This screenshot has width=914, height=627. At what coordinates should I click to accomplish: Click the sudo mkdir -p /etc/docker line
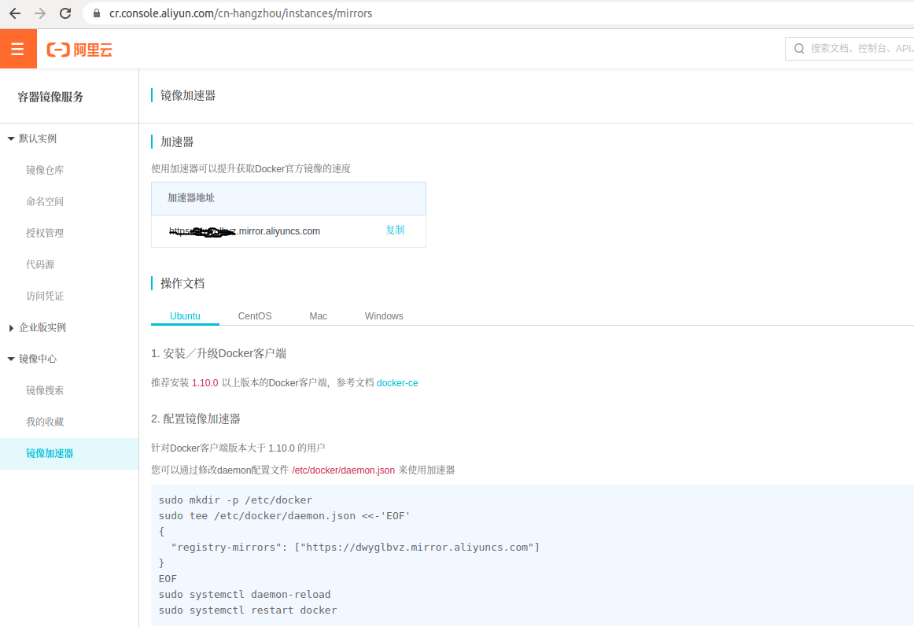tap(235, 500)
